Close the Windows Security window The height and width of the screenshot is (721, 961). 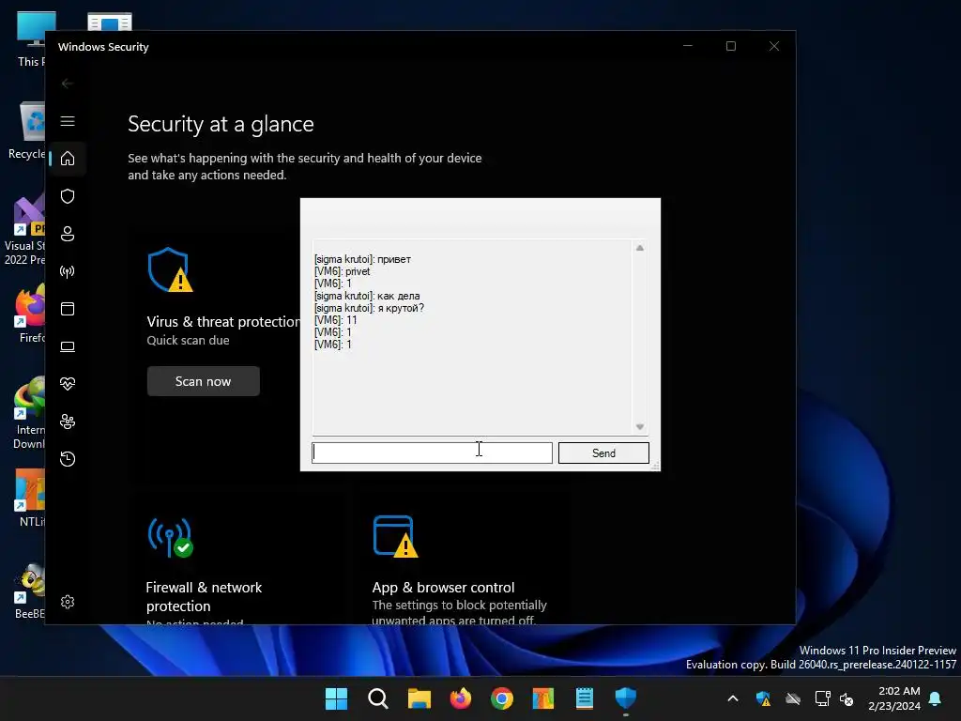pyautogui.click(x=774, y=47)
